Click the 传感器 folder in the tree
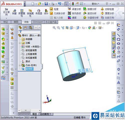The width and height of the screenshot is (125, 120). (27, 39)
